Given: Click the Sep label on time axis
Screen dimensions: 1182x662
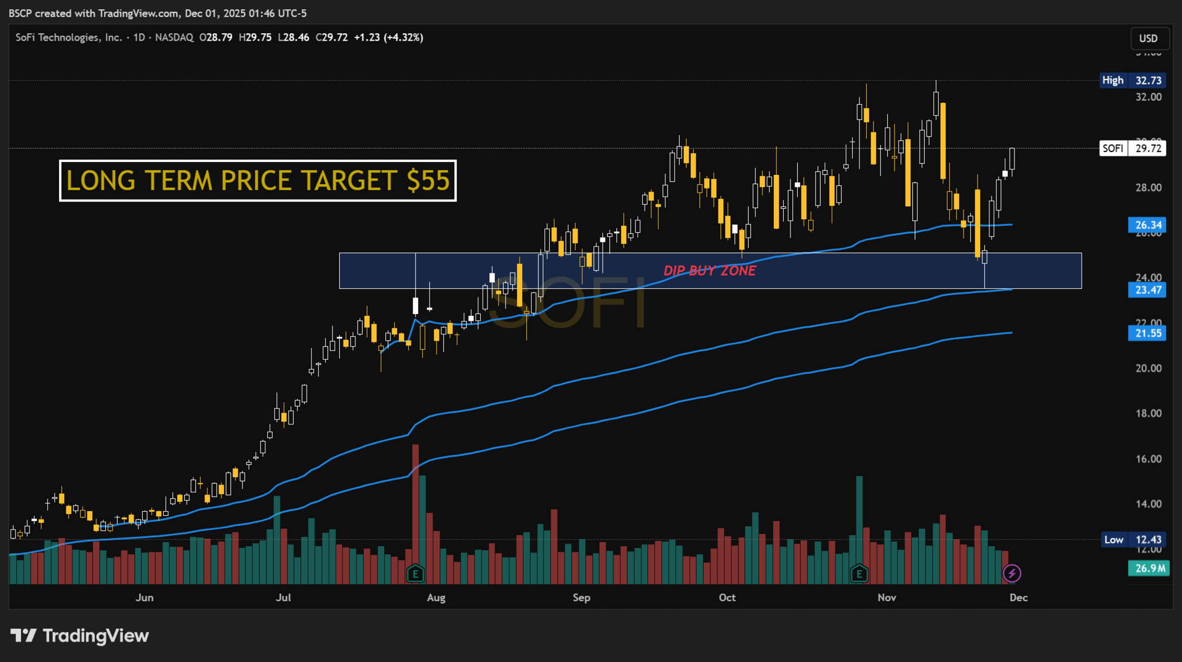Looking at the screenshot, I should pyautogui.click(x=581, y=597).
